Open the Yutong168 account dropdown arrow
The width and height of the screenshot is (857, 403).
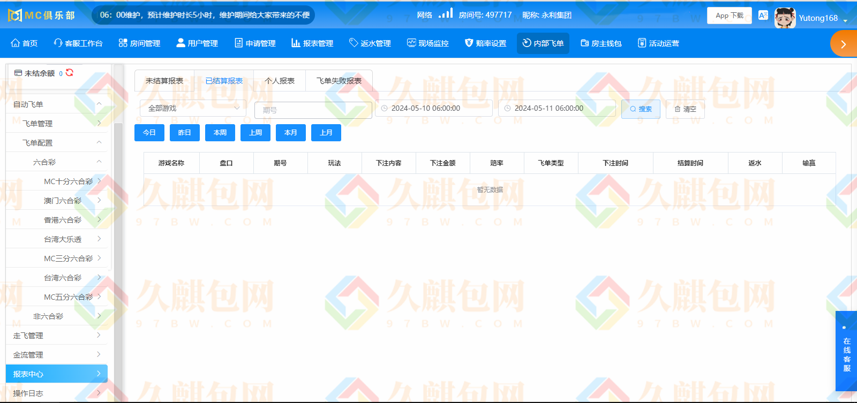click(x=845, y=21)
